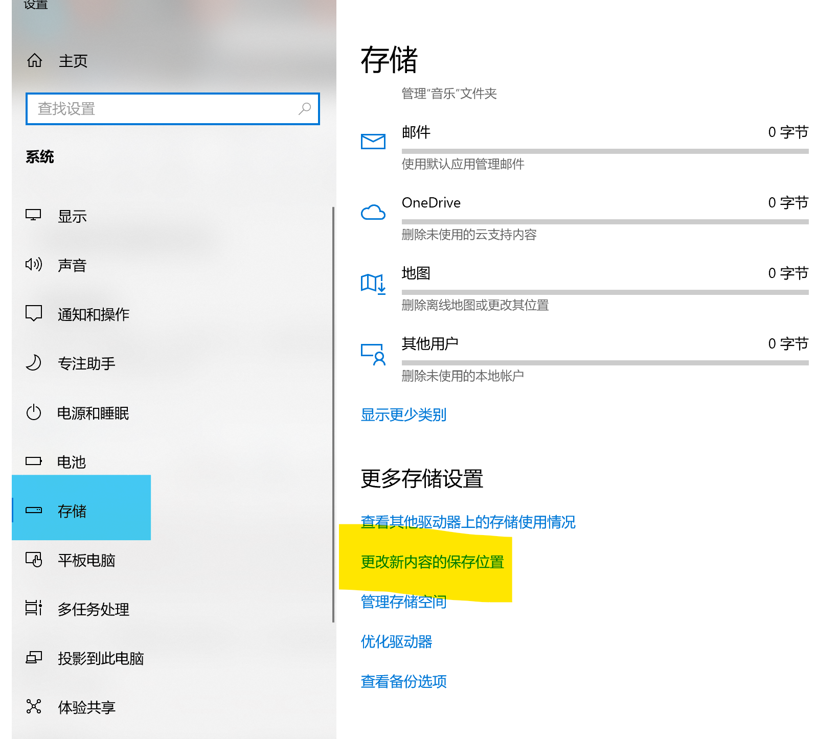Click the display monitor icon beside 显示
This screenshot has height=739, width=840.
pos(34,215)
